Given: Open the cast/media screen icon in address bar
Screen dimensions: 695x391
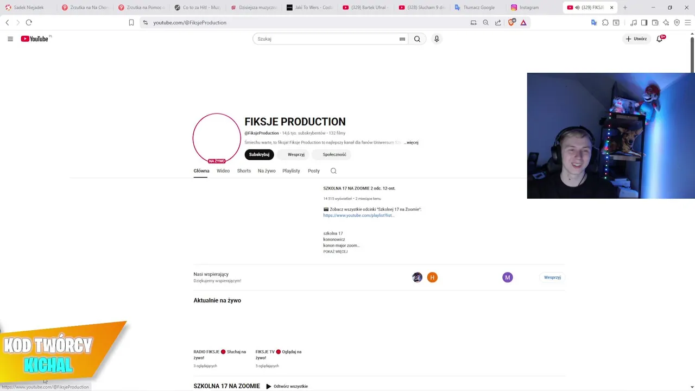Looking at the screenshot, I should 473,22.
